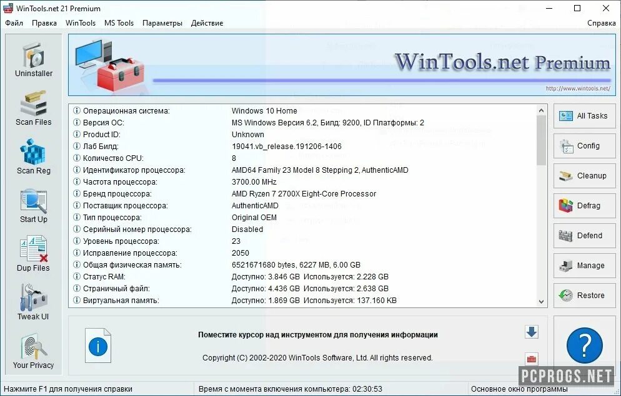Click the blue down arrow icon
The width and height of the screenshot is (621, 396).
pos(532,332)
